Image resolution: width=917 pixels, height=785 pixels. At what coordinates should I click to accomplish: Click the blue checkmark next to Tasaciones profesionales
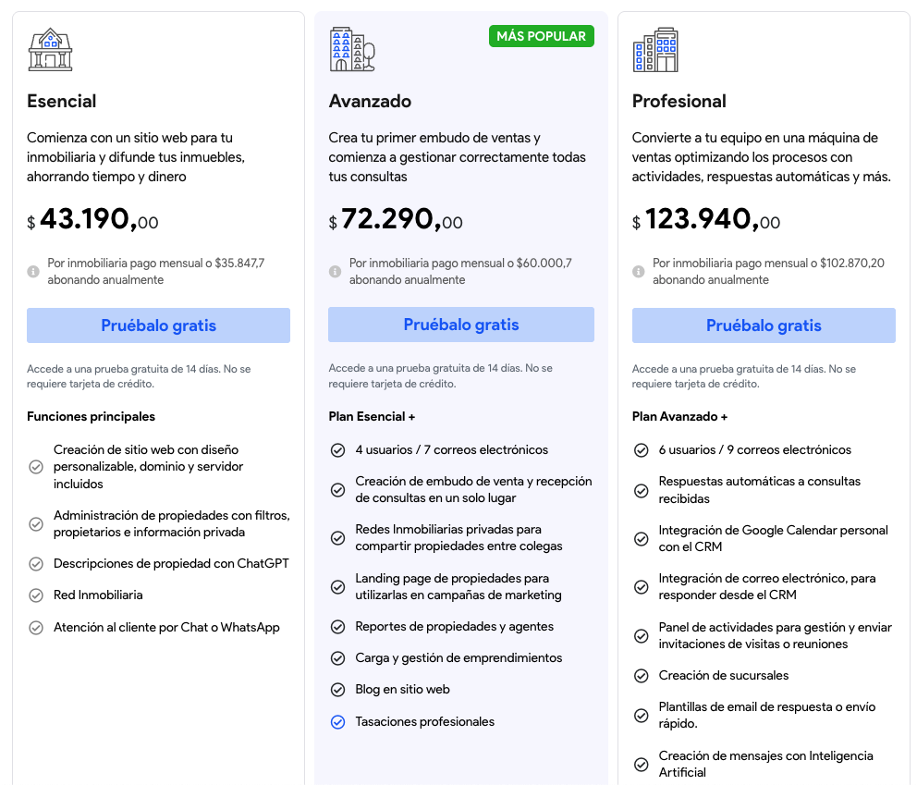pyautogui.click(x=337, y=722)
